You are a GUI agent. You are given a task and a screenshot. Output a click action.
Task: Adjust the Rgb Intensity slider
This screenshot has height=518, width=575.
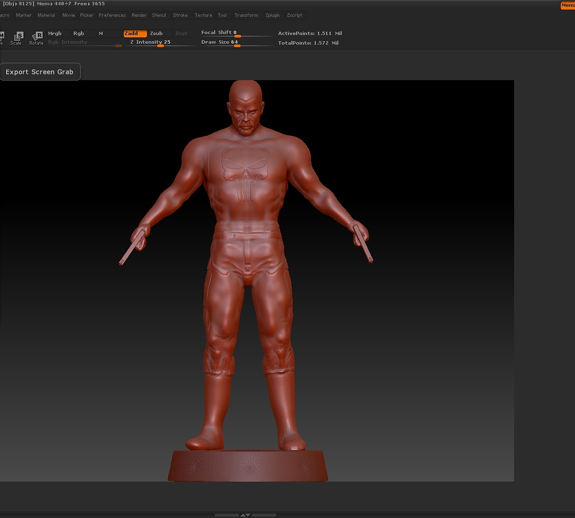[x=84, y=43]
